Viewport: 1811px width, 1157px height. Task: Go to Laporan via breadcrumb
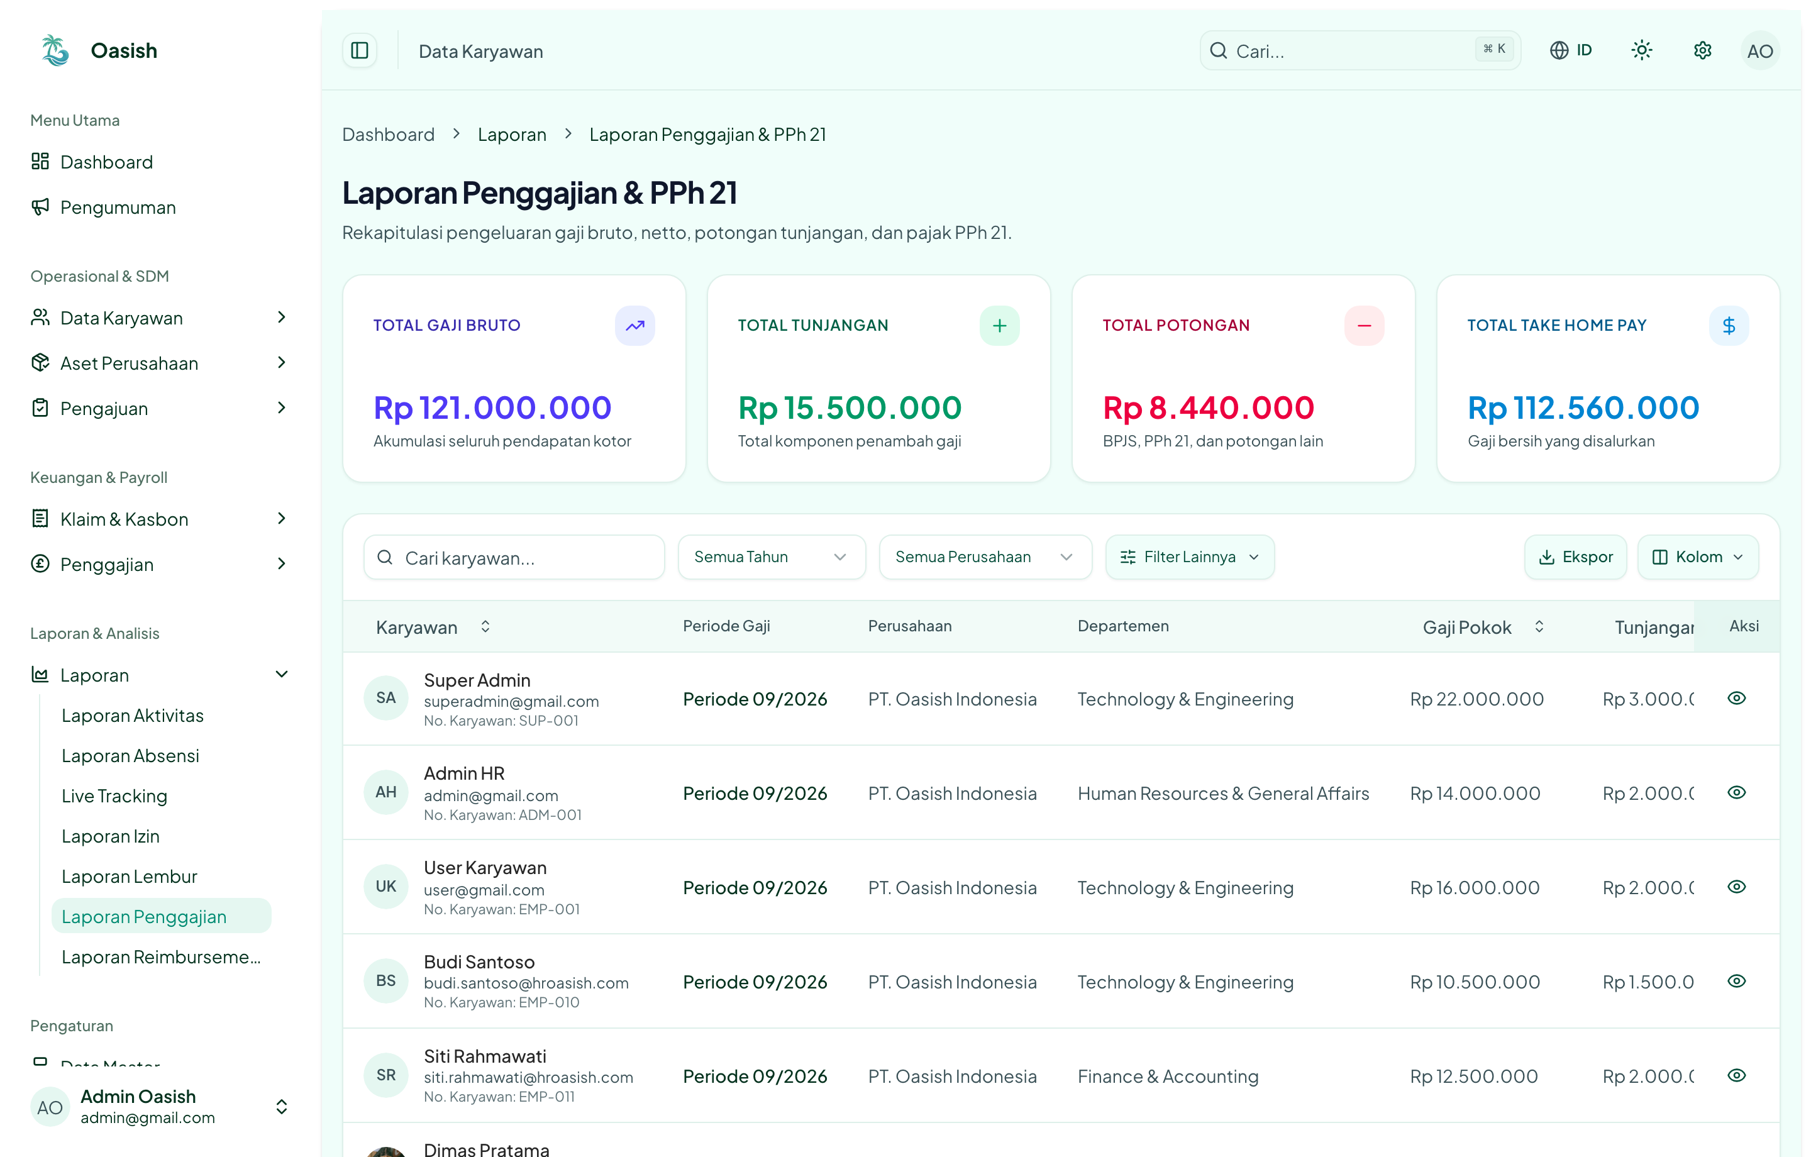[512, 135]
